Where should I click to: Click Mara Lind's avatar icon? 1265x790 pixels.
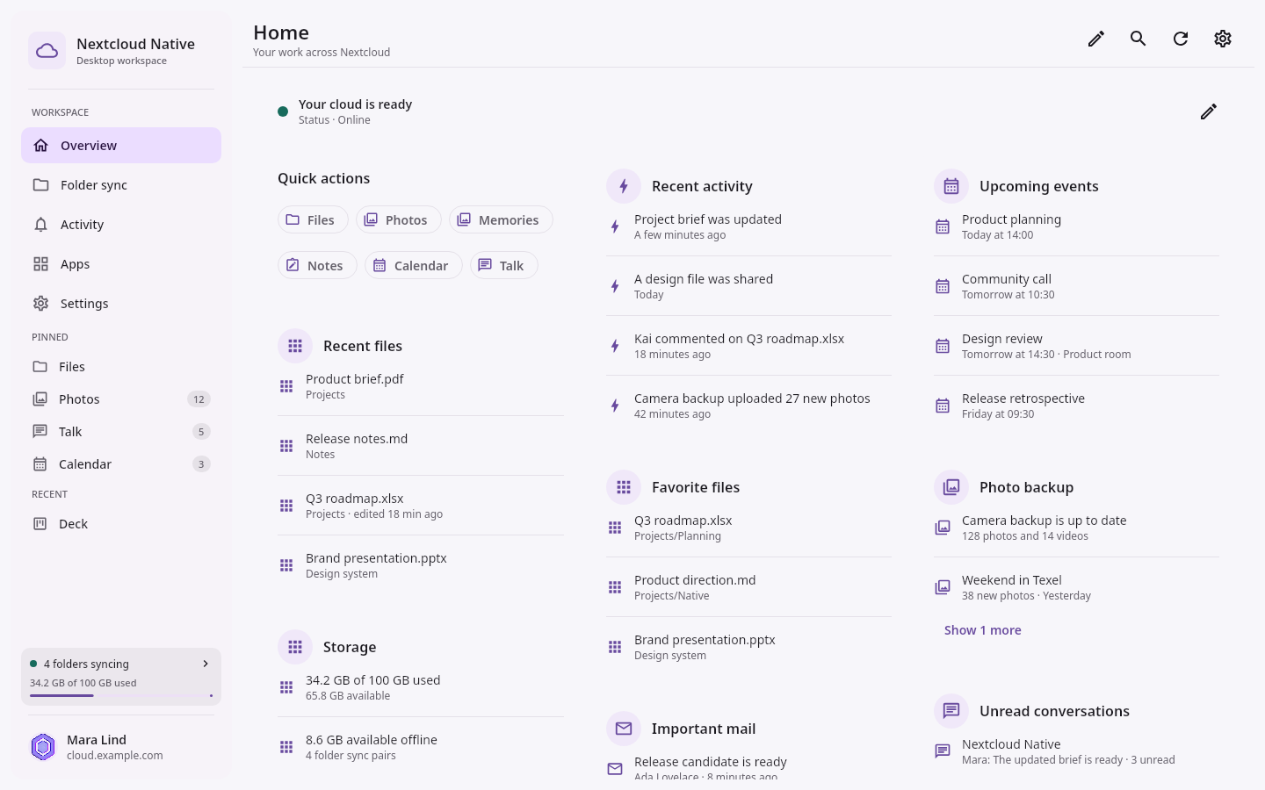pos(43,747)
